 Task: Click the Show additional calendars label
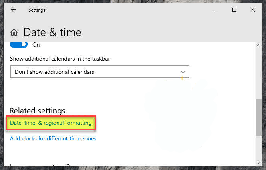(60, 59)
